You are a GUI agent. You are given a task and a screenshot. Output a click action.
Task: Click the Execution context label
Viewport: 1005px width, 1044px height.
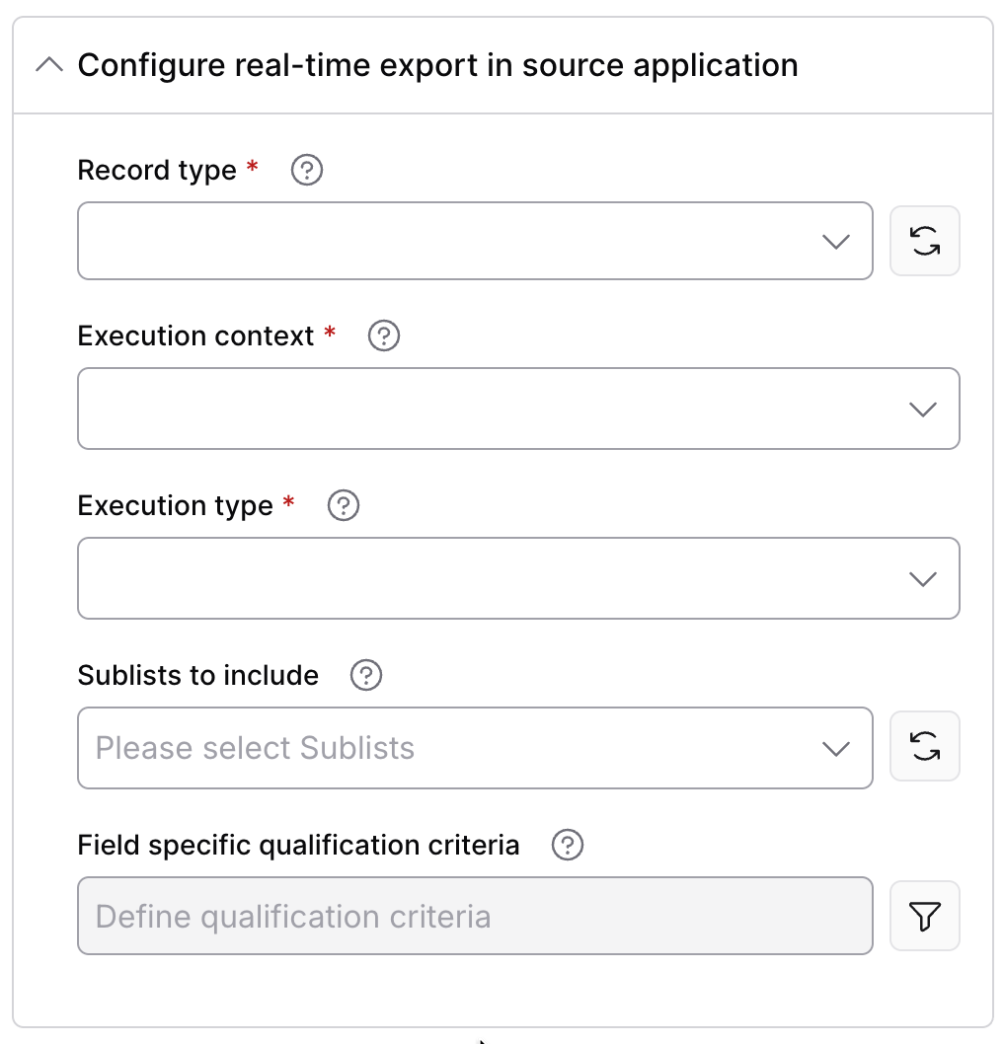(x=195, y=336)
